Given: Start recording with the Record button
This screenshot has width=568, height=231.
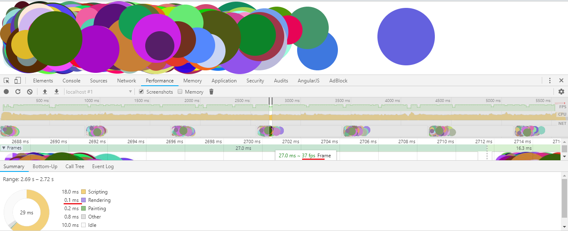Looking at the screenshot, I should tap(6, 92).
